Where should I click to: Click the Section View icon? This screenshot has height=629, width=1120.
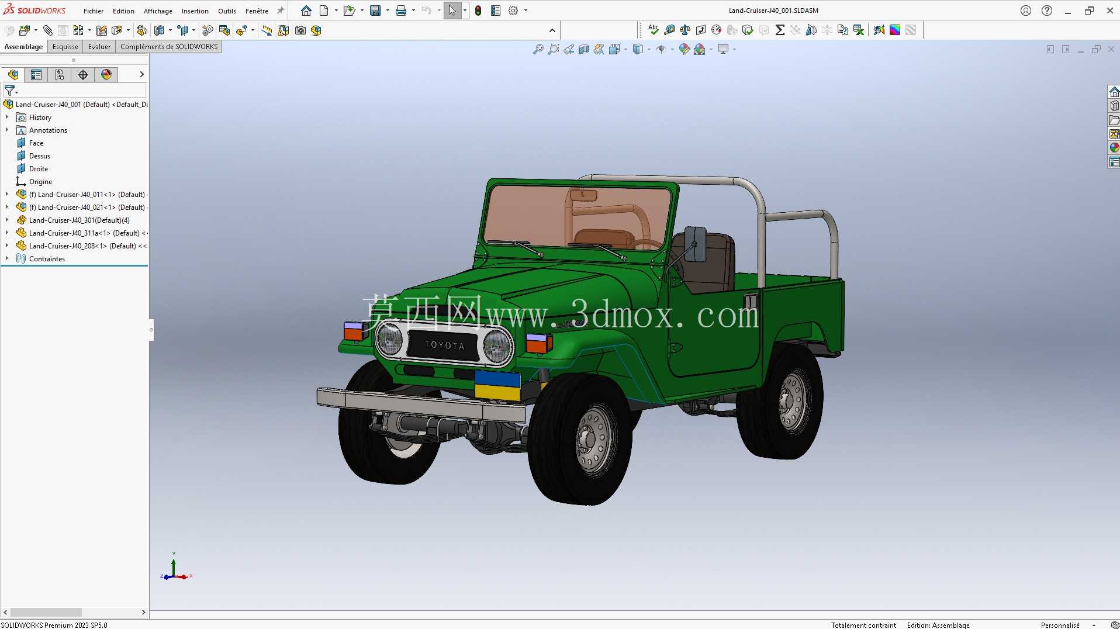click(584, 50)
